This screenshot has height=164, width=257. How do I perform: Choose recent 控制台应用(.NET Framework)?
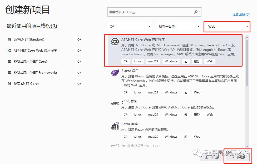coord(45,73)
